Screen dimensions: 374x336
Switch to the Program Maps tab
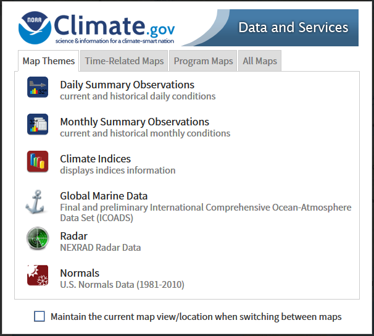(203, 61)
